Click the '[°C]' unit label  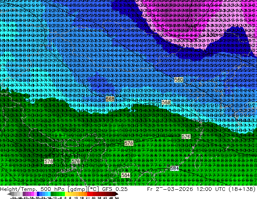point(94,189)
